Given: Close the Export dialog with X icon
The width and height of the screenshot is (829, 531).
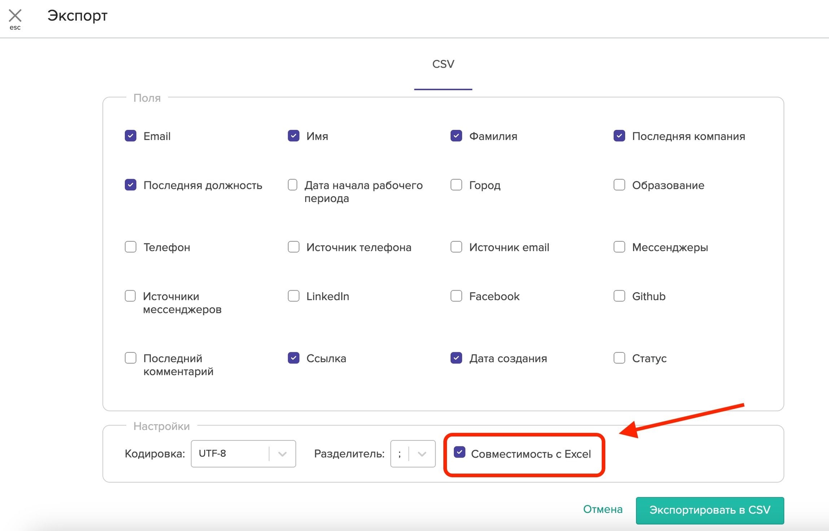Looking at the screenshot, I should pos(15,16).
